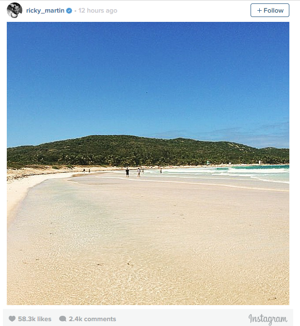Click the person in white shirt on beach
The image size is (300, 326).
click(139, 172)
